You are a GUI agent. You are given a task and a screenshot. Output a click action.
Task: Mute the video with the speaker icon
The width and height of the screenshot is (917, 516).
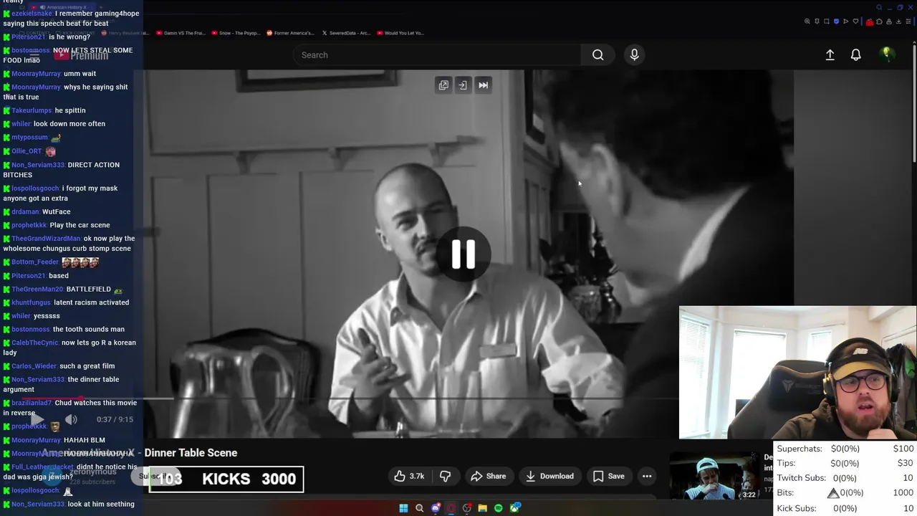(x=71, y=419)
